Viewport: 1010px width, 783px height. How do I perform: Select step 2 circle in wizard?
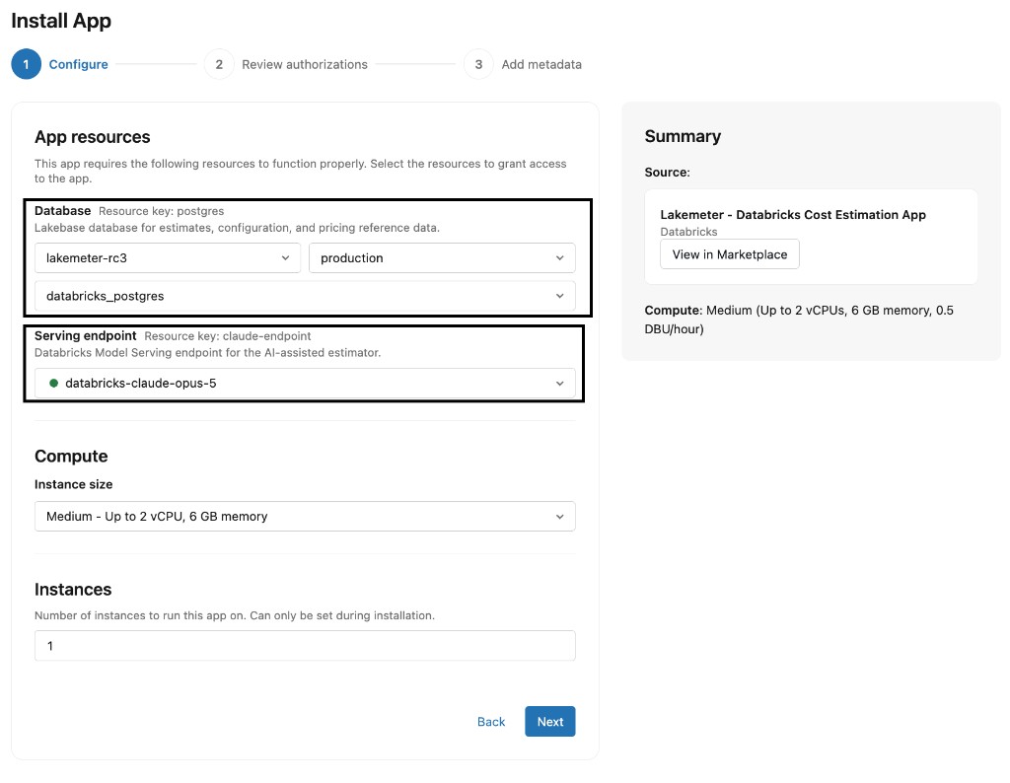tap(219, 64)
